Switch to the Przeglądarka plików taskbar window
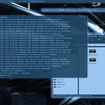105x105 pixels. 33,1
